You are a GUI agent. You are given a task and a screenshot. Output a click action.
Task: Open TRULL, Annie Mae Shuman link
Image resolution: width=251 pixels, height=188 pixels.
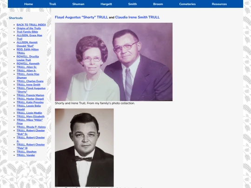click(28, 76)
